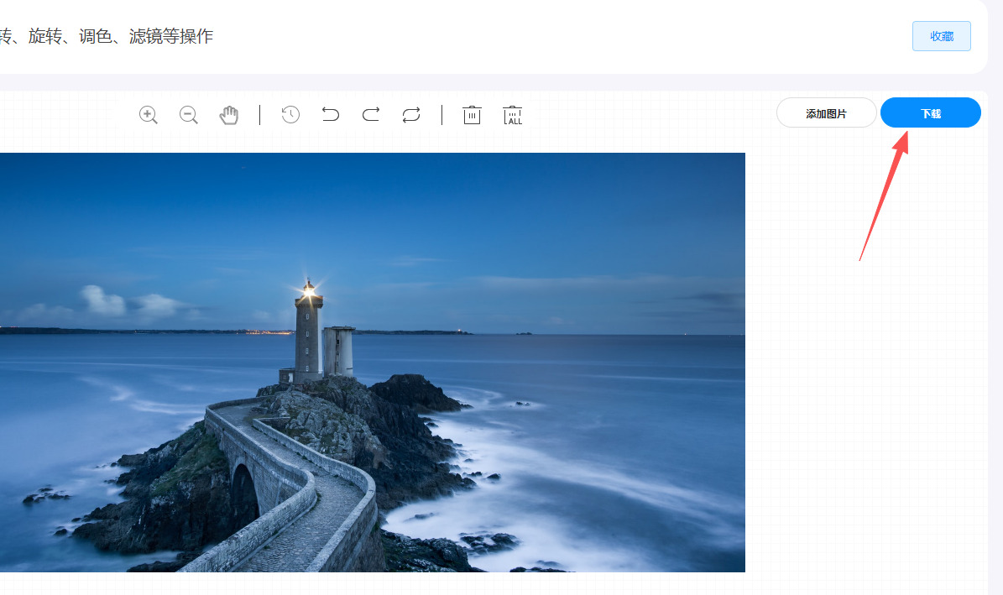Click the 收藏 button
This screenshot has width=1003, height=595.
tap(942, 36)
